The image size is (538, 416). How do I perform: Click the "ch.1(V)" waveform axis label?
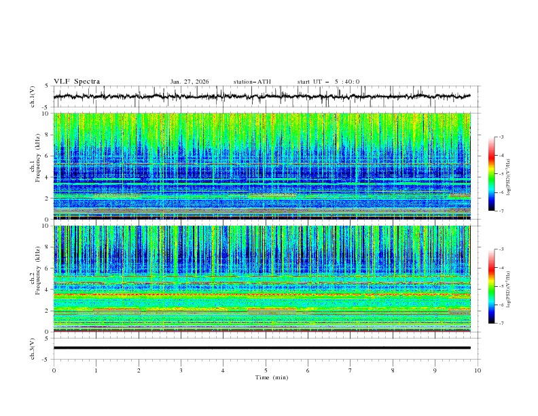33,97
